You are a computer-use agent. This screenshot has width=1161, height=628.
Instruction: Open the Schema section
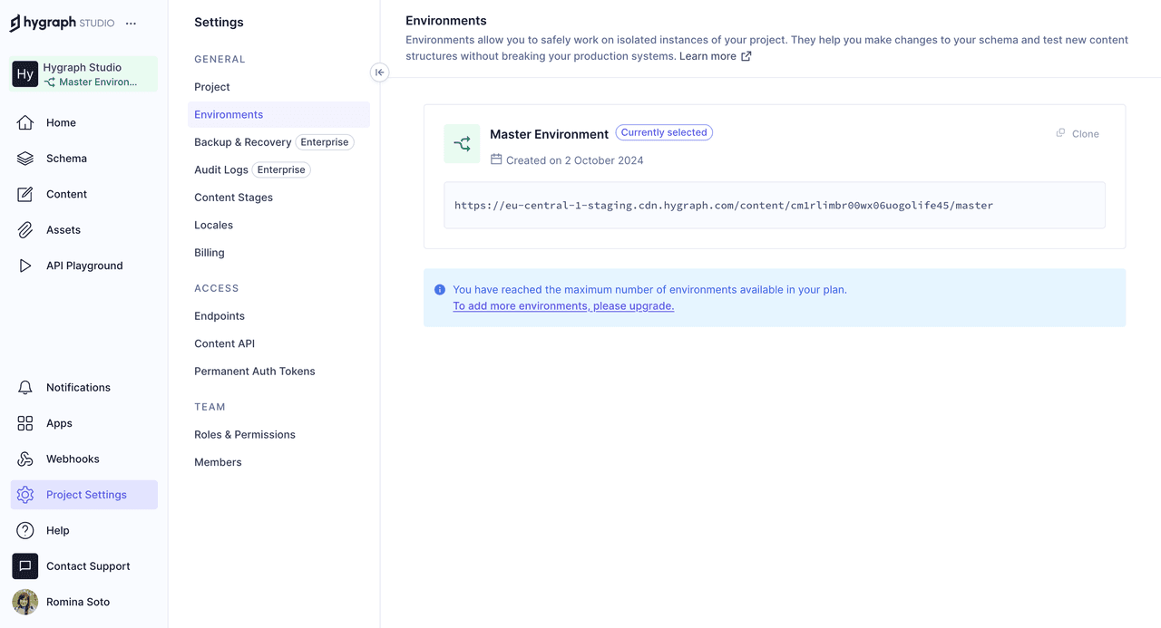(67, 158)
